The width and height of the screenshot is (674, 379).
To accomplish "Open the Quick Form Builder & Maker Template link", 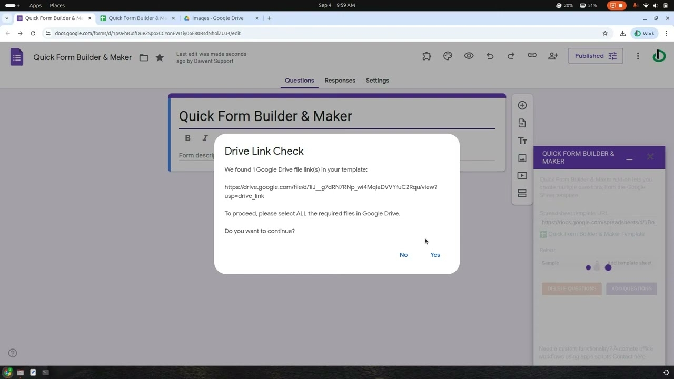I will coord(596,234).
